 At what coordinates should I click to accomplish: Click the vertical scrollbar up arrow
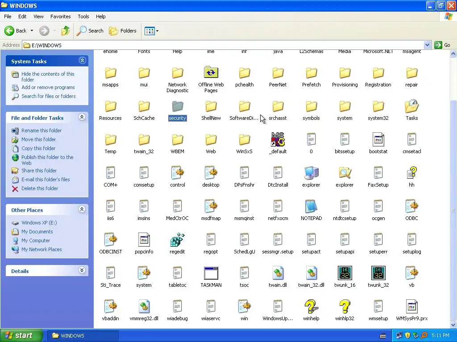453,53
